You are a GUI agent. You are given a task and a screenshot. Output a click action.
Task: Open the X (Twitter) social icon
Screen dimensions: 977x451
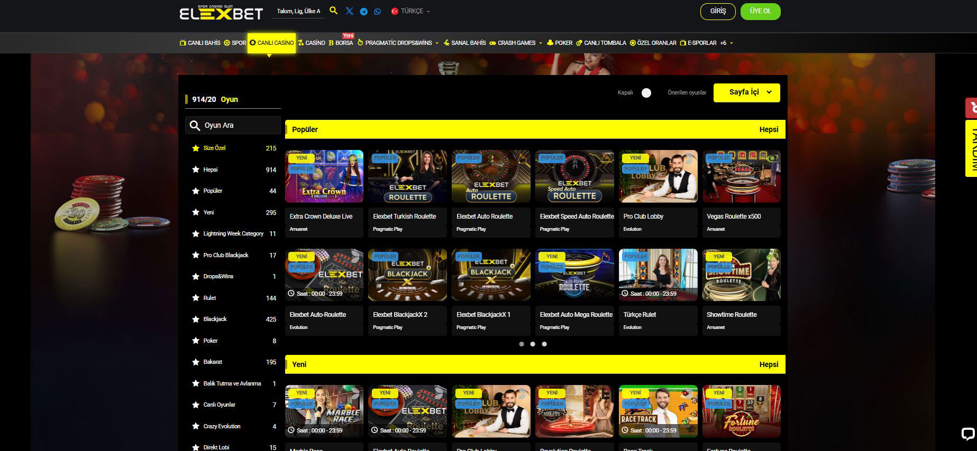[350, 11]
